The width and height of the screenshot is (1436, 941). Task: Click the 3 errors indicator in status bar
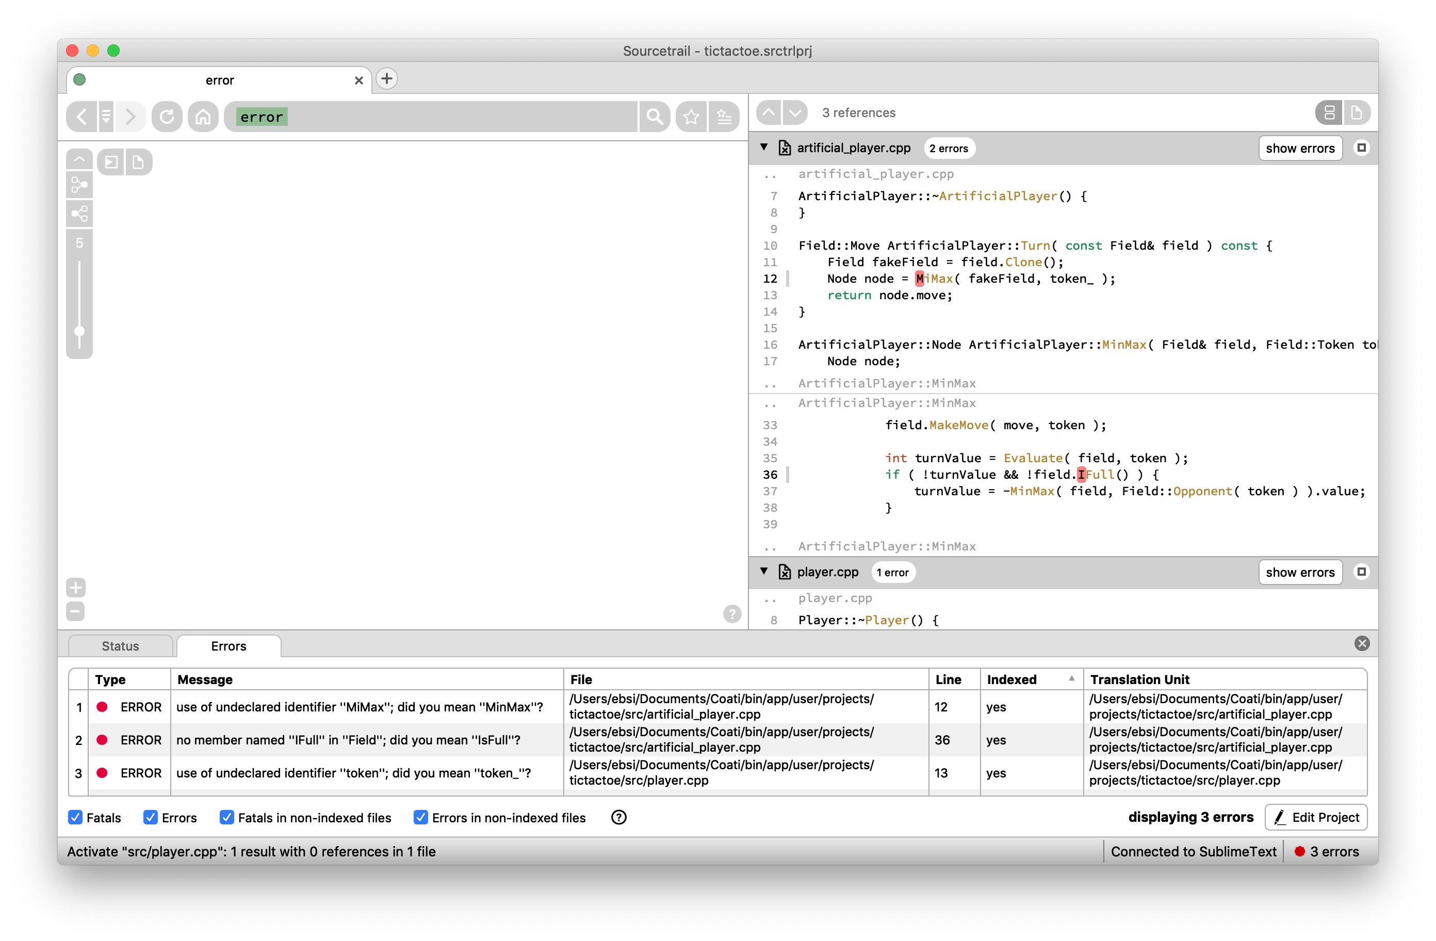point(1327,852)
